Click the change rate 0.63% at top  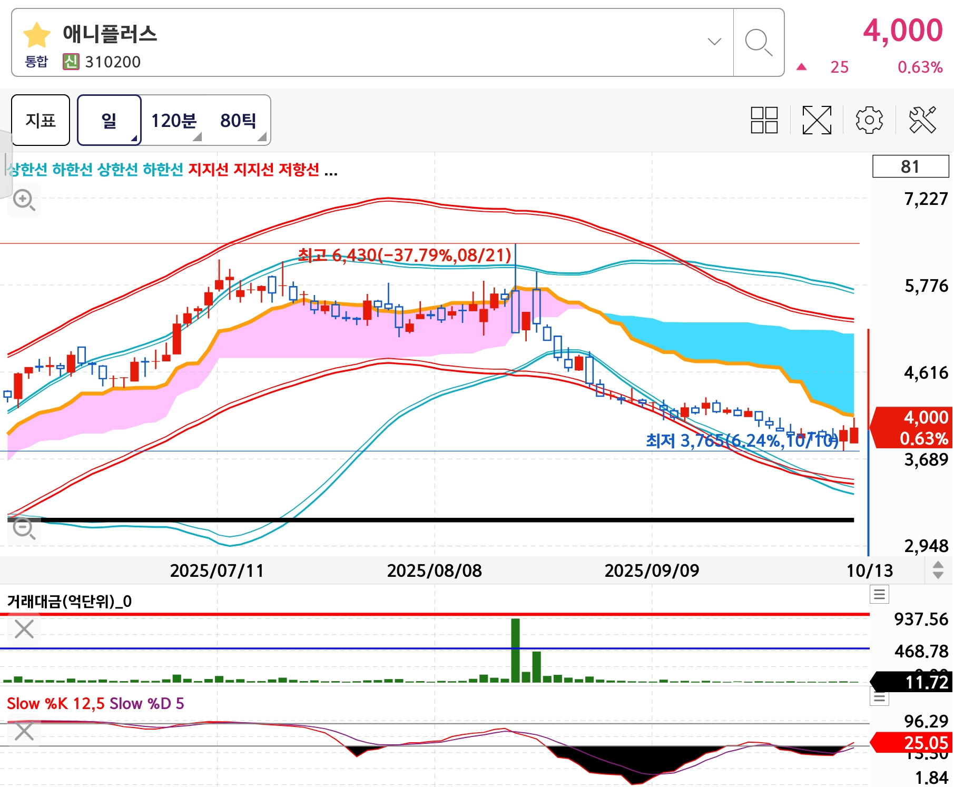(920, 67)
